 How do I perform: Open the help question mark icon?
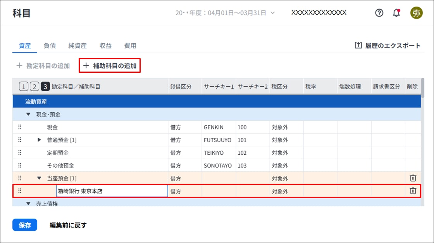(379, 13)
